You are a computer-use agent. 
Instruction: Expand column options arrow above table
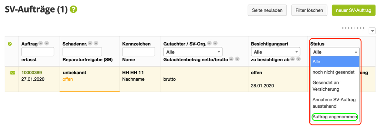372,31
